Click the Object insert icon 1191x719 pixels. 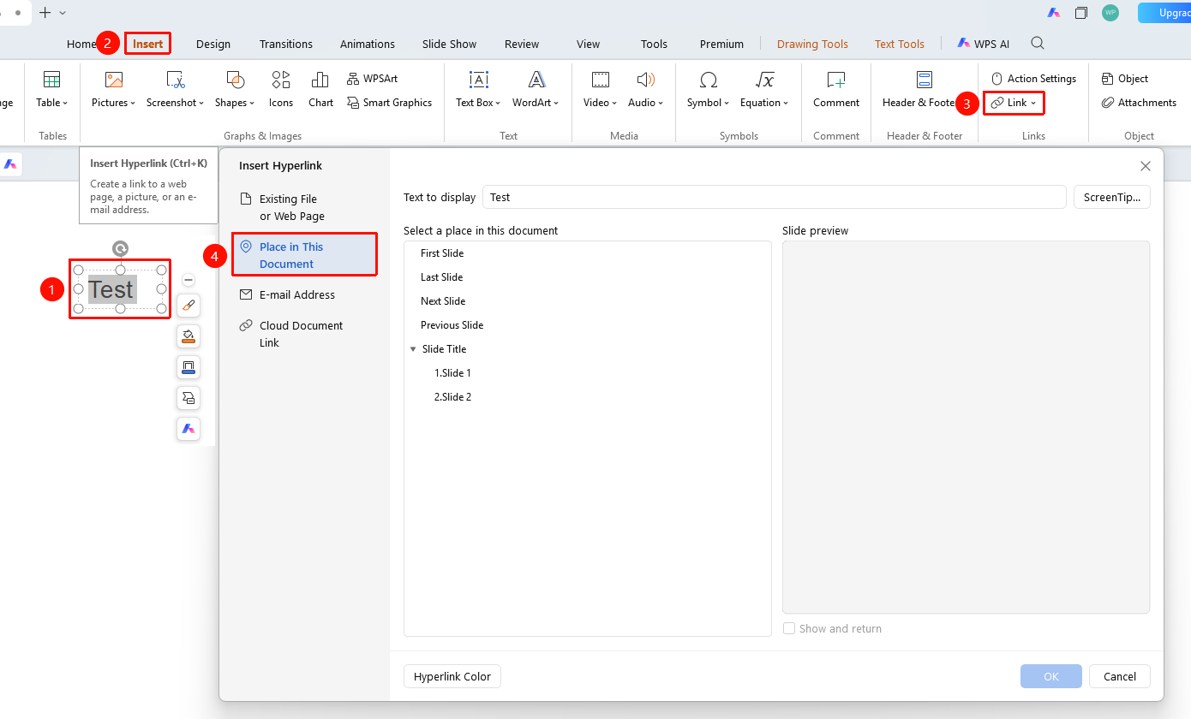pos(1107,79)
